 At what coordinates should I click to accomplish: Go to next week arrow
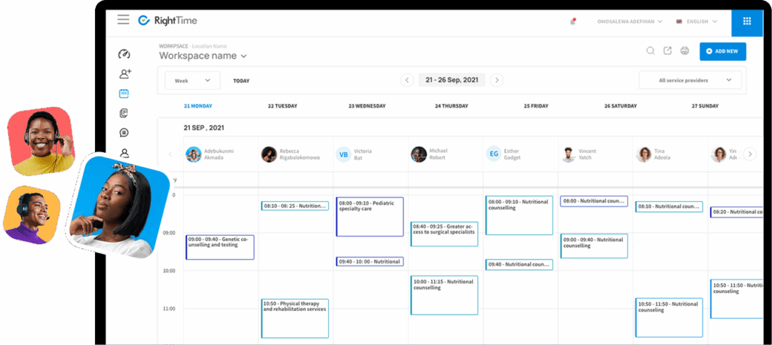point(497,80)
